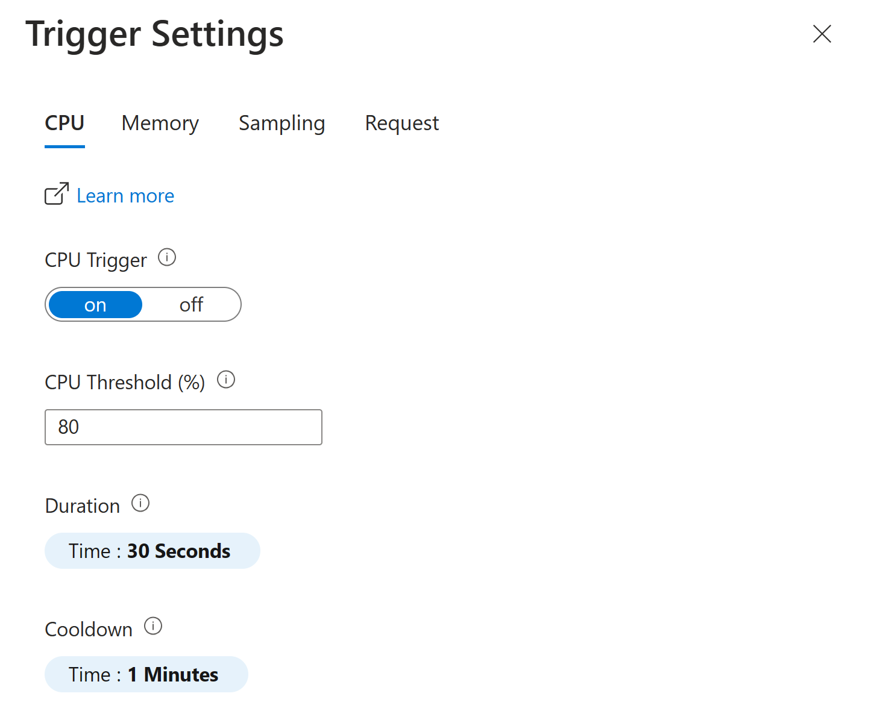Click the external link icon beside Learn more
The height and width of the screenshot is (708, 871).
[56, 194]
